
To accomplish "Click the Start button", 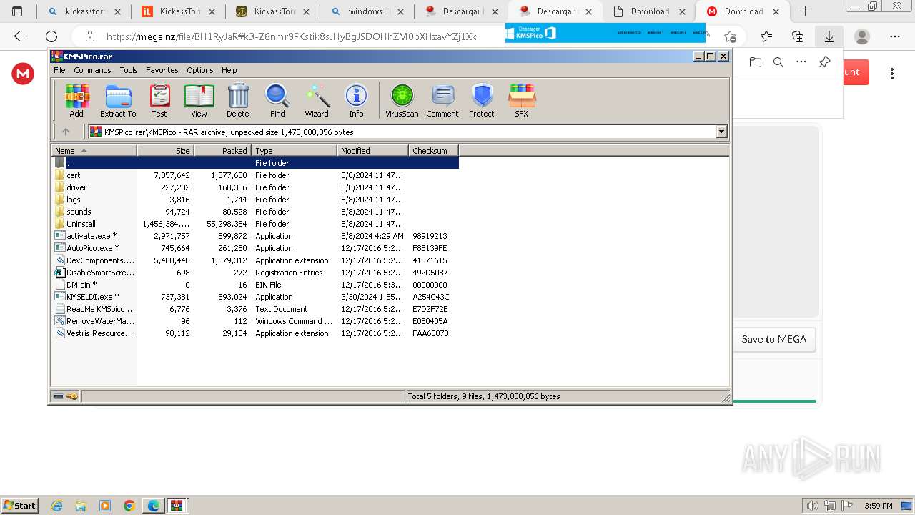I will [x=19, y=506].
